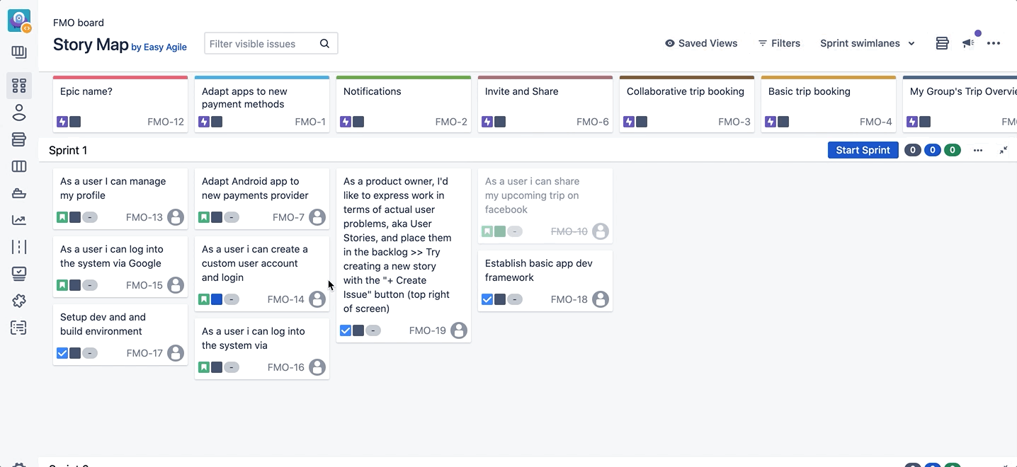Click the assignee avatar on FMO-19

tap(459, 330)
